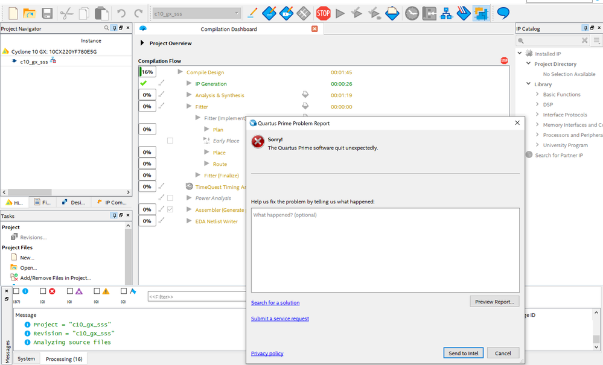
Task: Click the red STOP toolbar icon
Action: [x=324, y=13]
